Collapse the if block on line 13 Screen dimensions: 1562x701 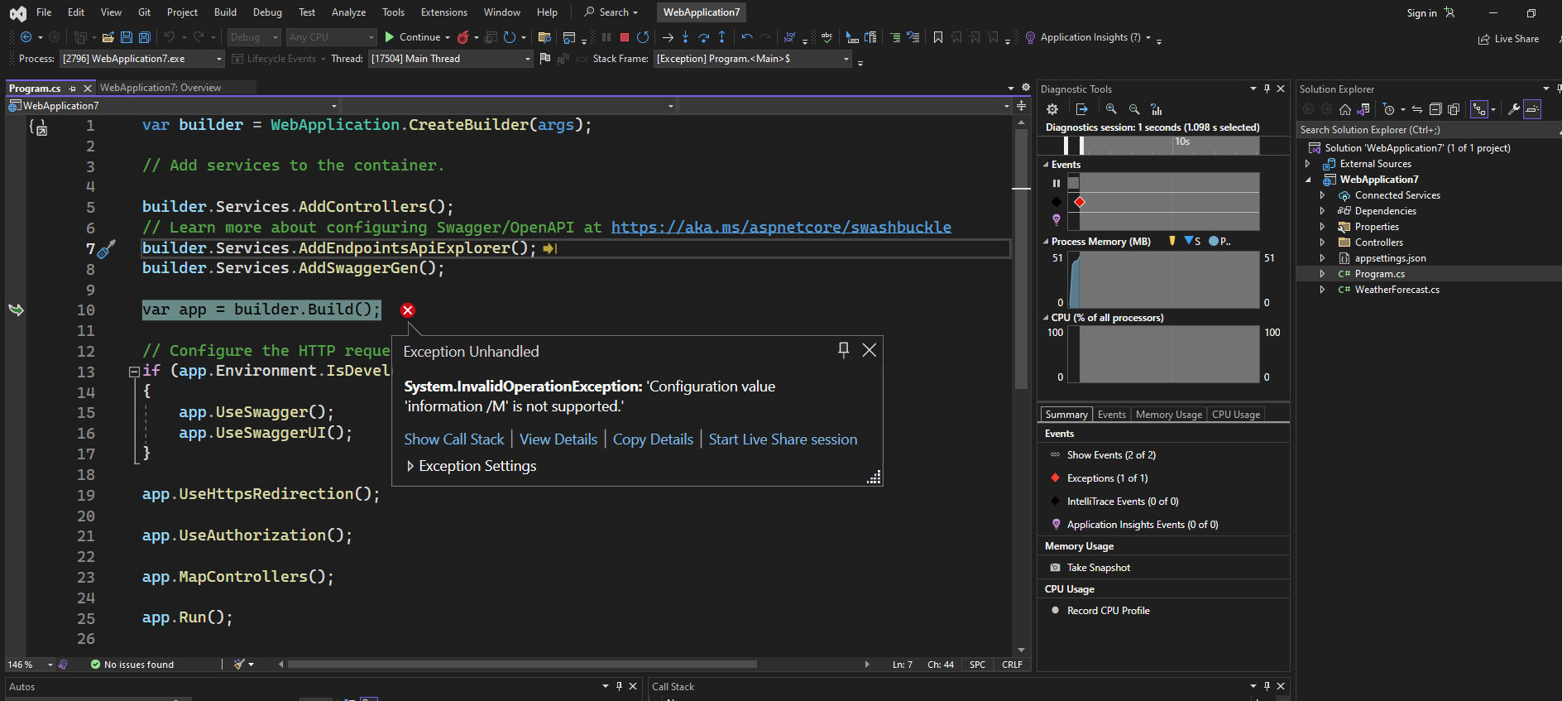[x=134, y=372]
